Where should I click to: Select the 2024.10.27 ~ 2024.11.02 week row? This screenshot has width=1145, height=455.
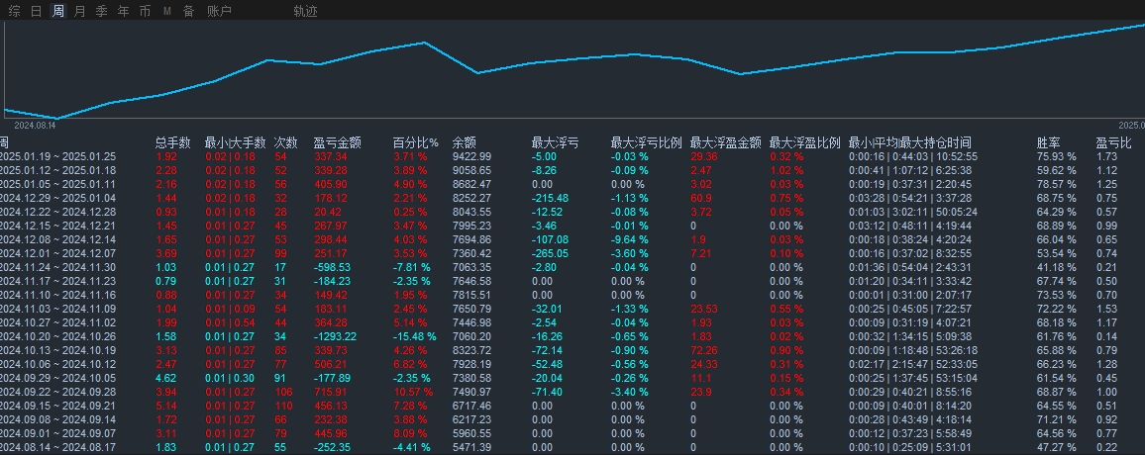[x=572, y=322]
